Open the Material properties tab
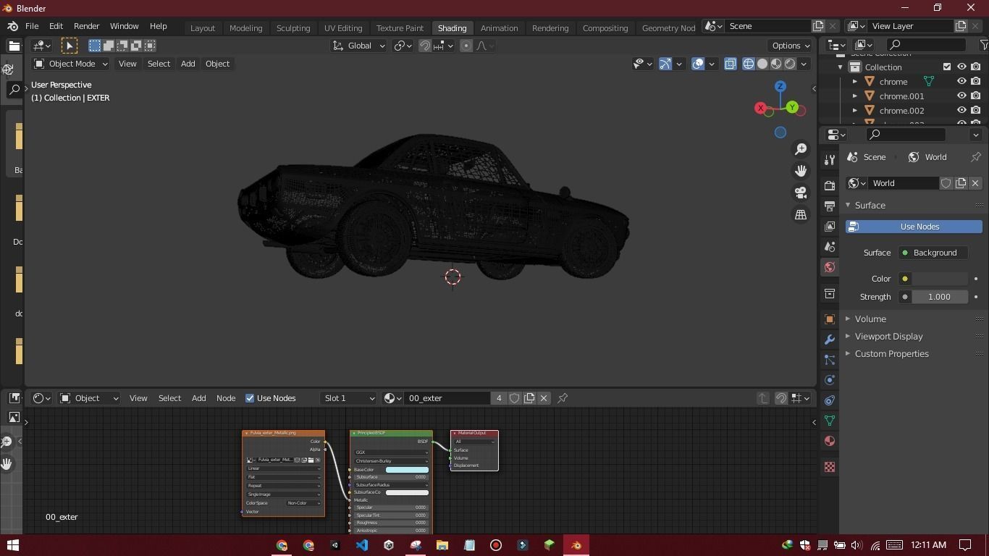Viewport: 989px width, 556px height. 830,441
